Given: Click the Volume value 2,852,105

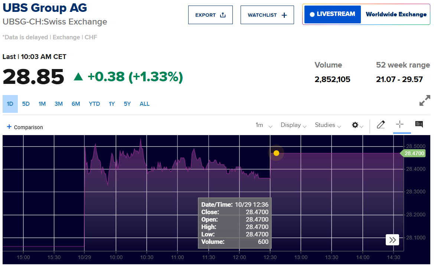Looking at the screenshot, I should (x=332, y=79).
